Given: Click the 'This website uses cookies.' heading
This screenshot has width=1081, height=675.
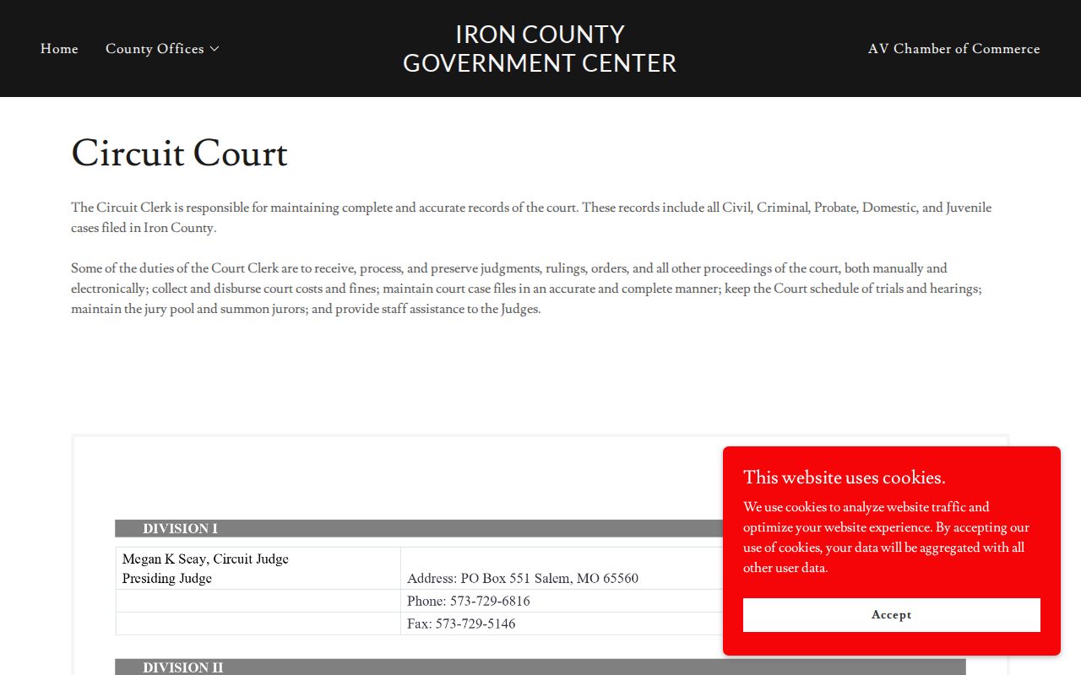Looking at the screenshot, I should (x=845, y=478).
